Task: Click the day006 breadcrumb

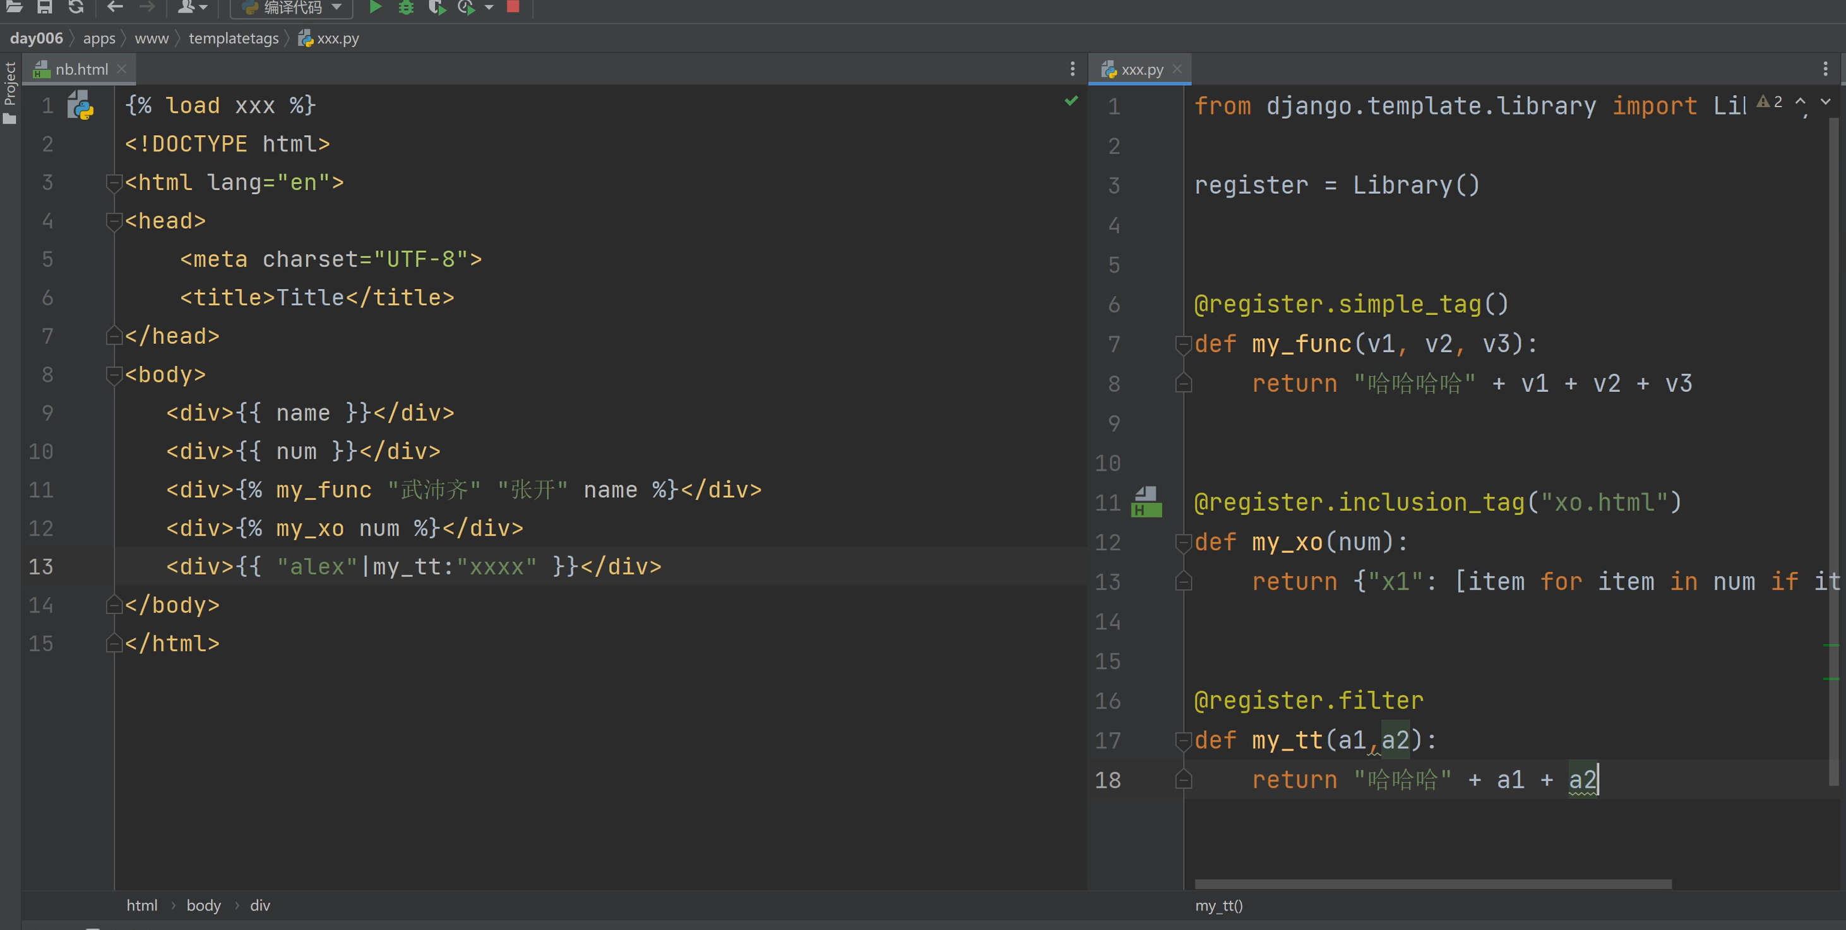Action: point(36,38)
